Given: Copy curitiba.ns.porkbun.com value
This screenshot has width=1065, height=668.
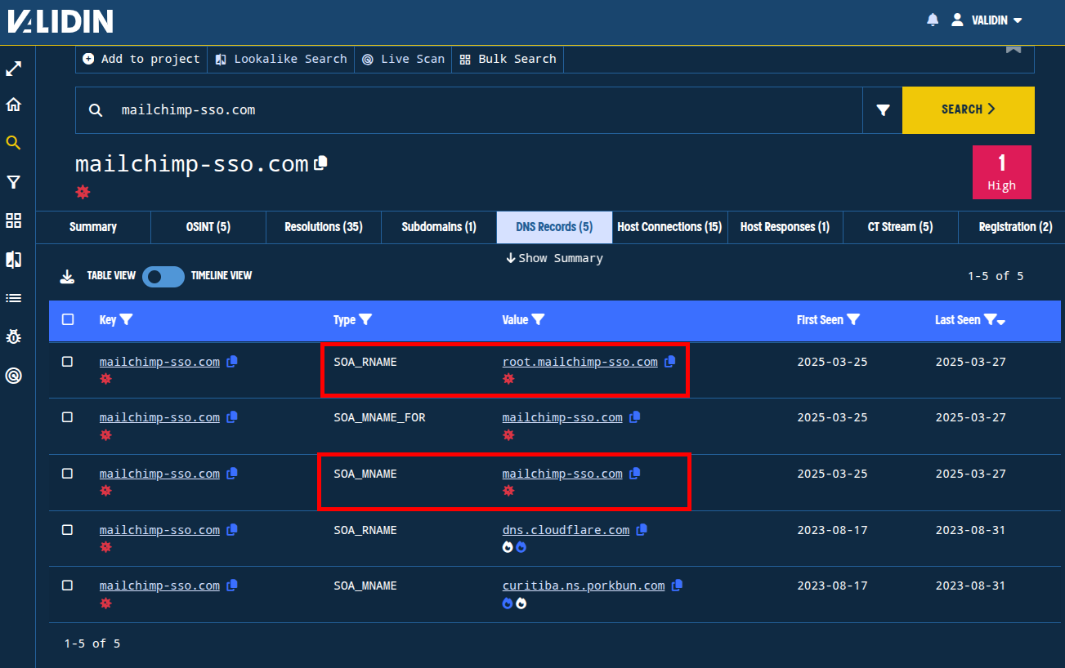Looking at the screenshot, I should point(677,586).
